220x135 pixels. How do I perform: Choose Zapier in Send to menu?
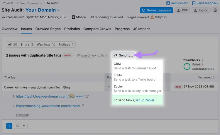138,89
